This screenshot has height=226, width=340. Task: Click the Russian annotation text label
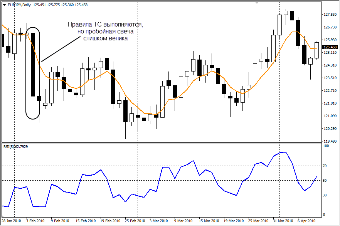pos(105,32)
